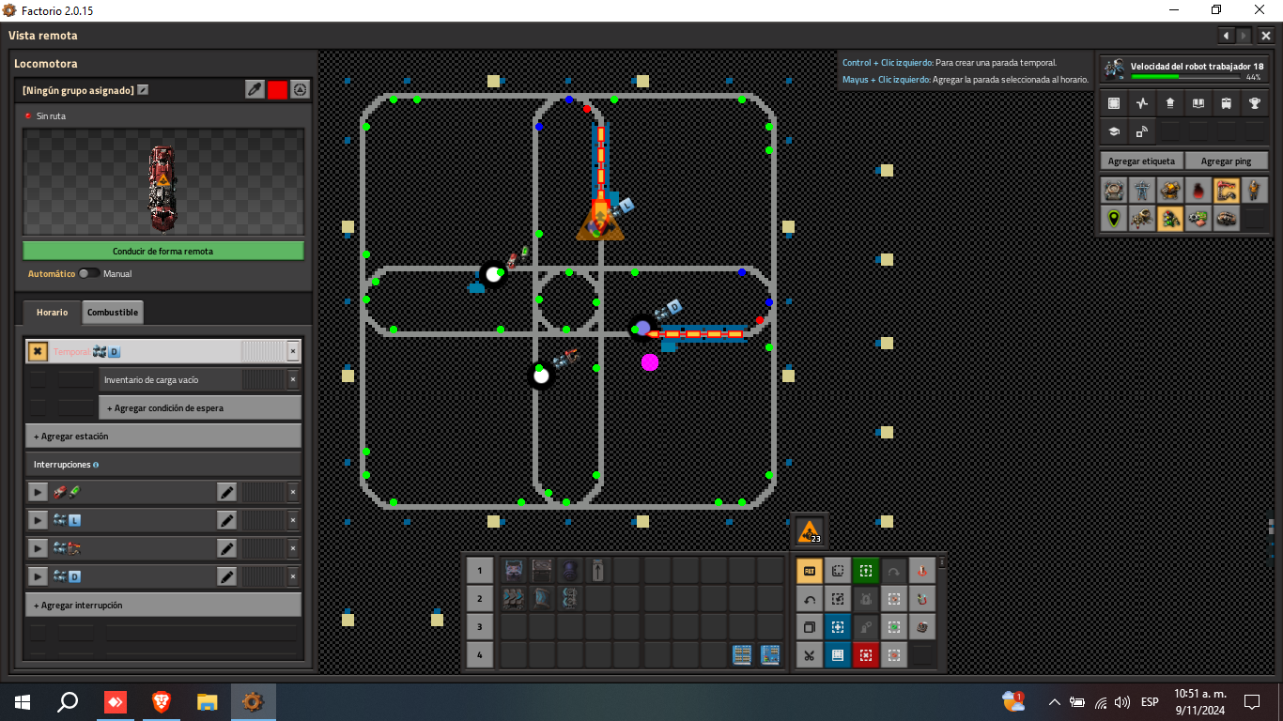Open Brave browser from the taskbar
1283x721 pixels.
point(162,701)
